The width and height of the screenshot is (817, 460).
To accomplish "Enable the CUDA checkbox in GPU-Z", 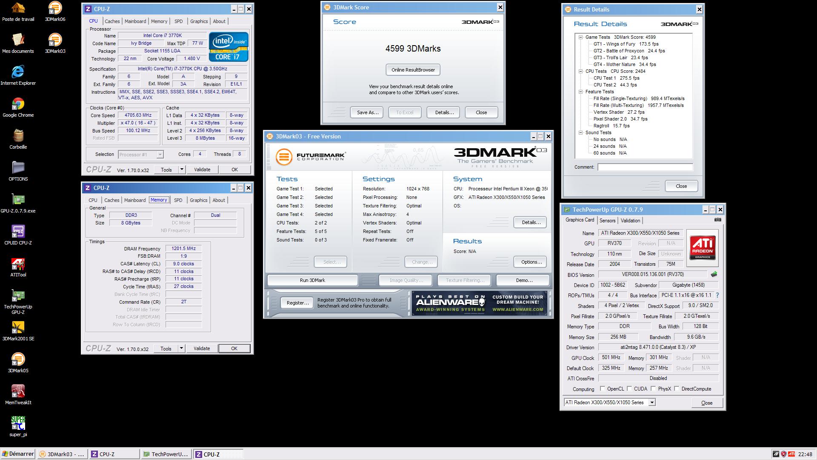I will coord(629,388).
